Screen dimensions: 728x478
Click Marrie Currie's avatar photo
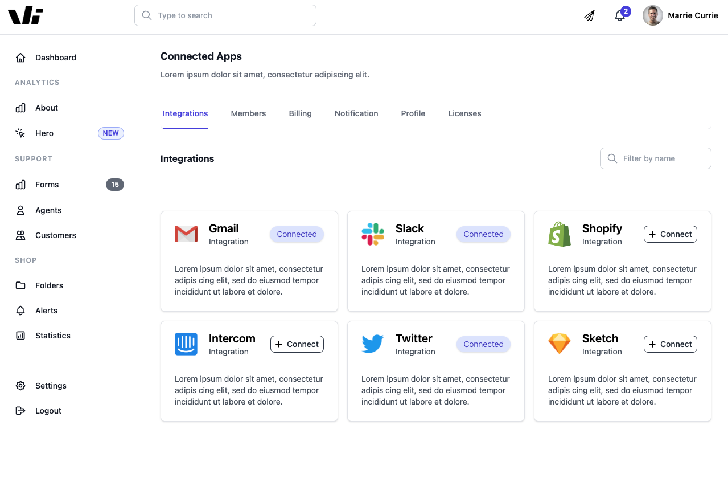pos(653,15)
